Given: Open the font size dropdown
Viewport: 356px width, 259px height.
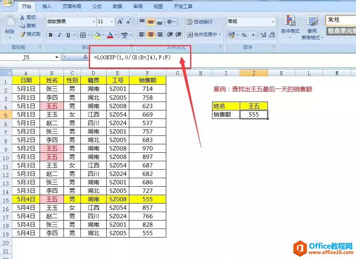Looking at the screenshot, I should coord(112,22).
